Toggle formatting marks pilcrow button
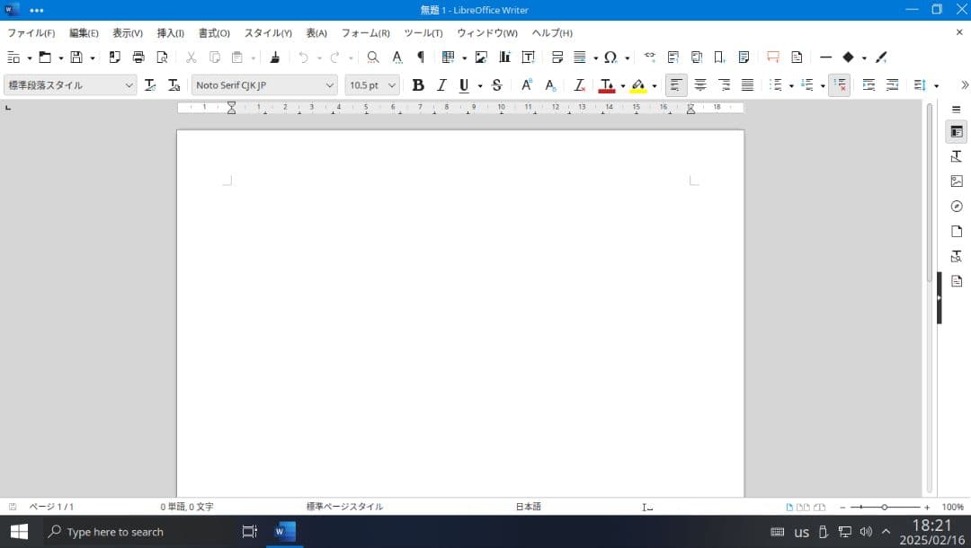Screen dimensions: 971x548 pos(420,57)
